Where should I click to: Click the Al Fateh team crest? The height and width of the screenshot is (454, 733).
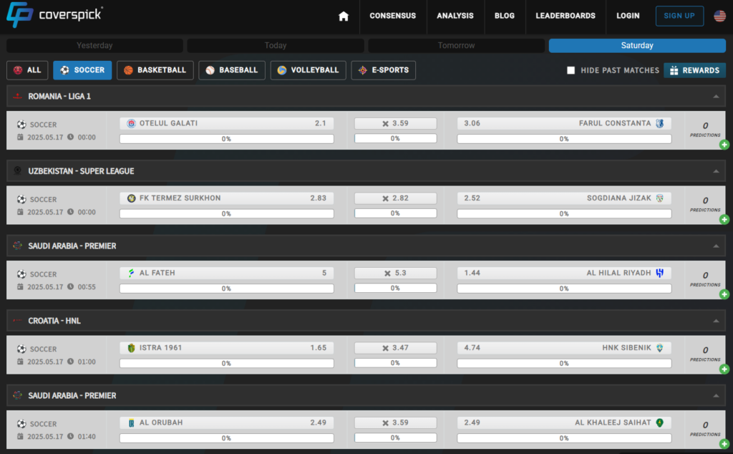coord(132,273)
